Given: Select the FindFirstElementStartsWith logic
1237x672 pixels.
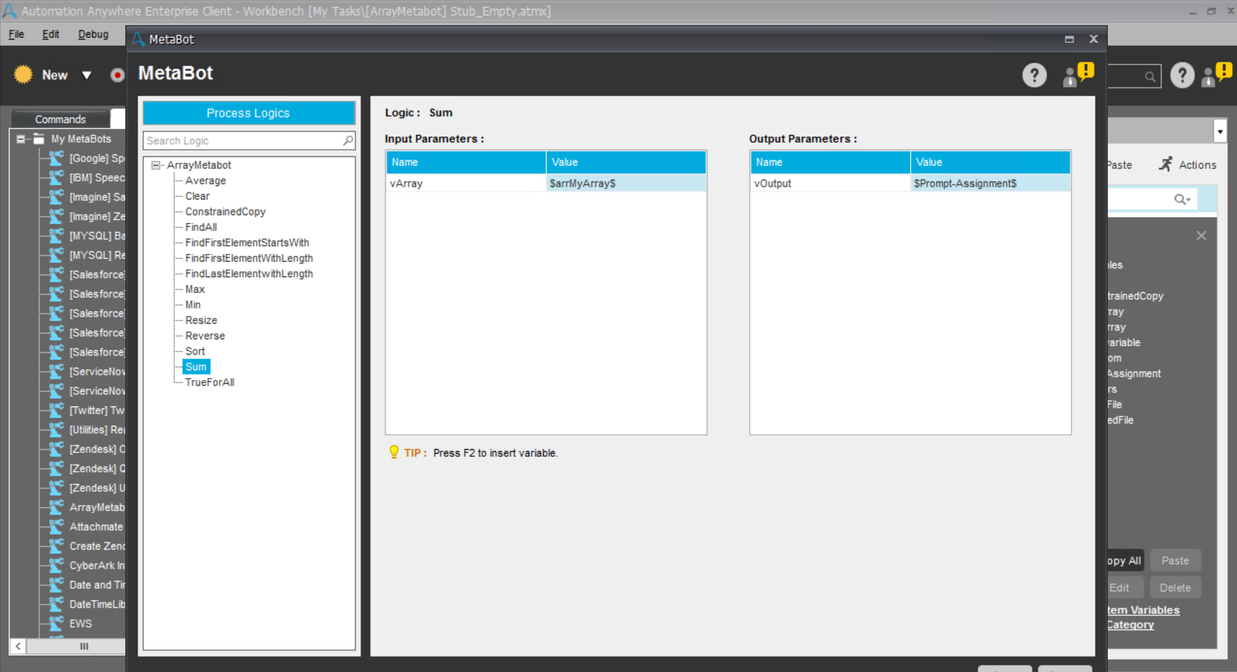Looking at the screenshot, I should coord(247,243).
